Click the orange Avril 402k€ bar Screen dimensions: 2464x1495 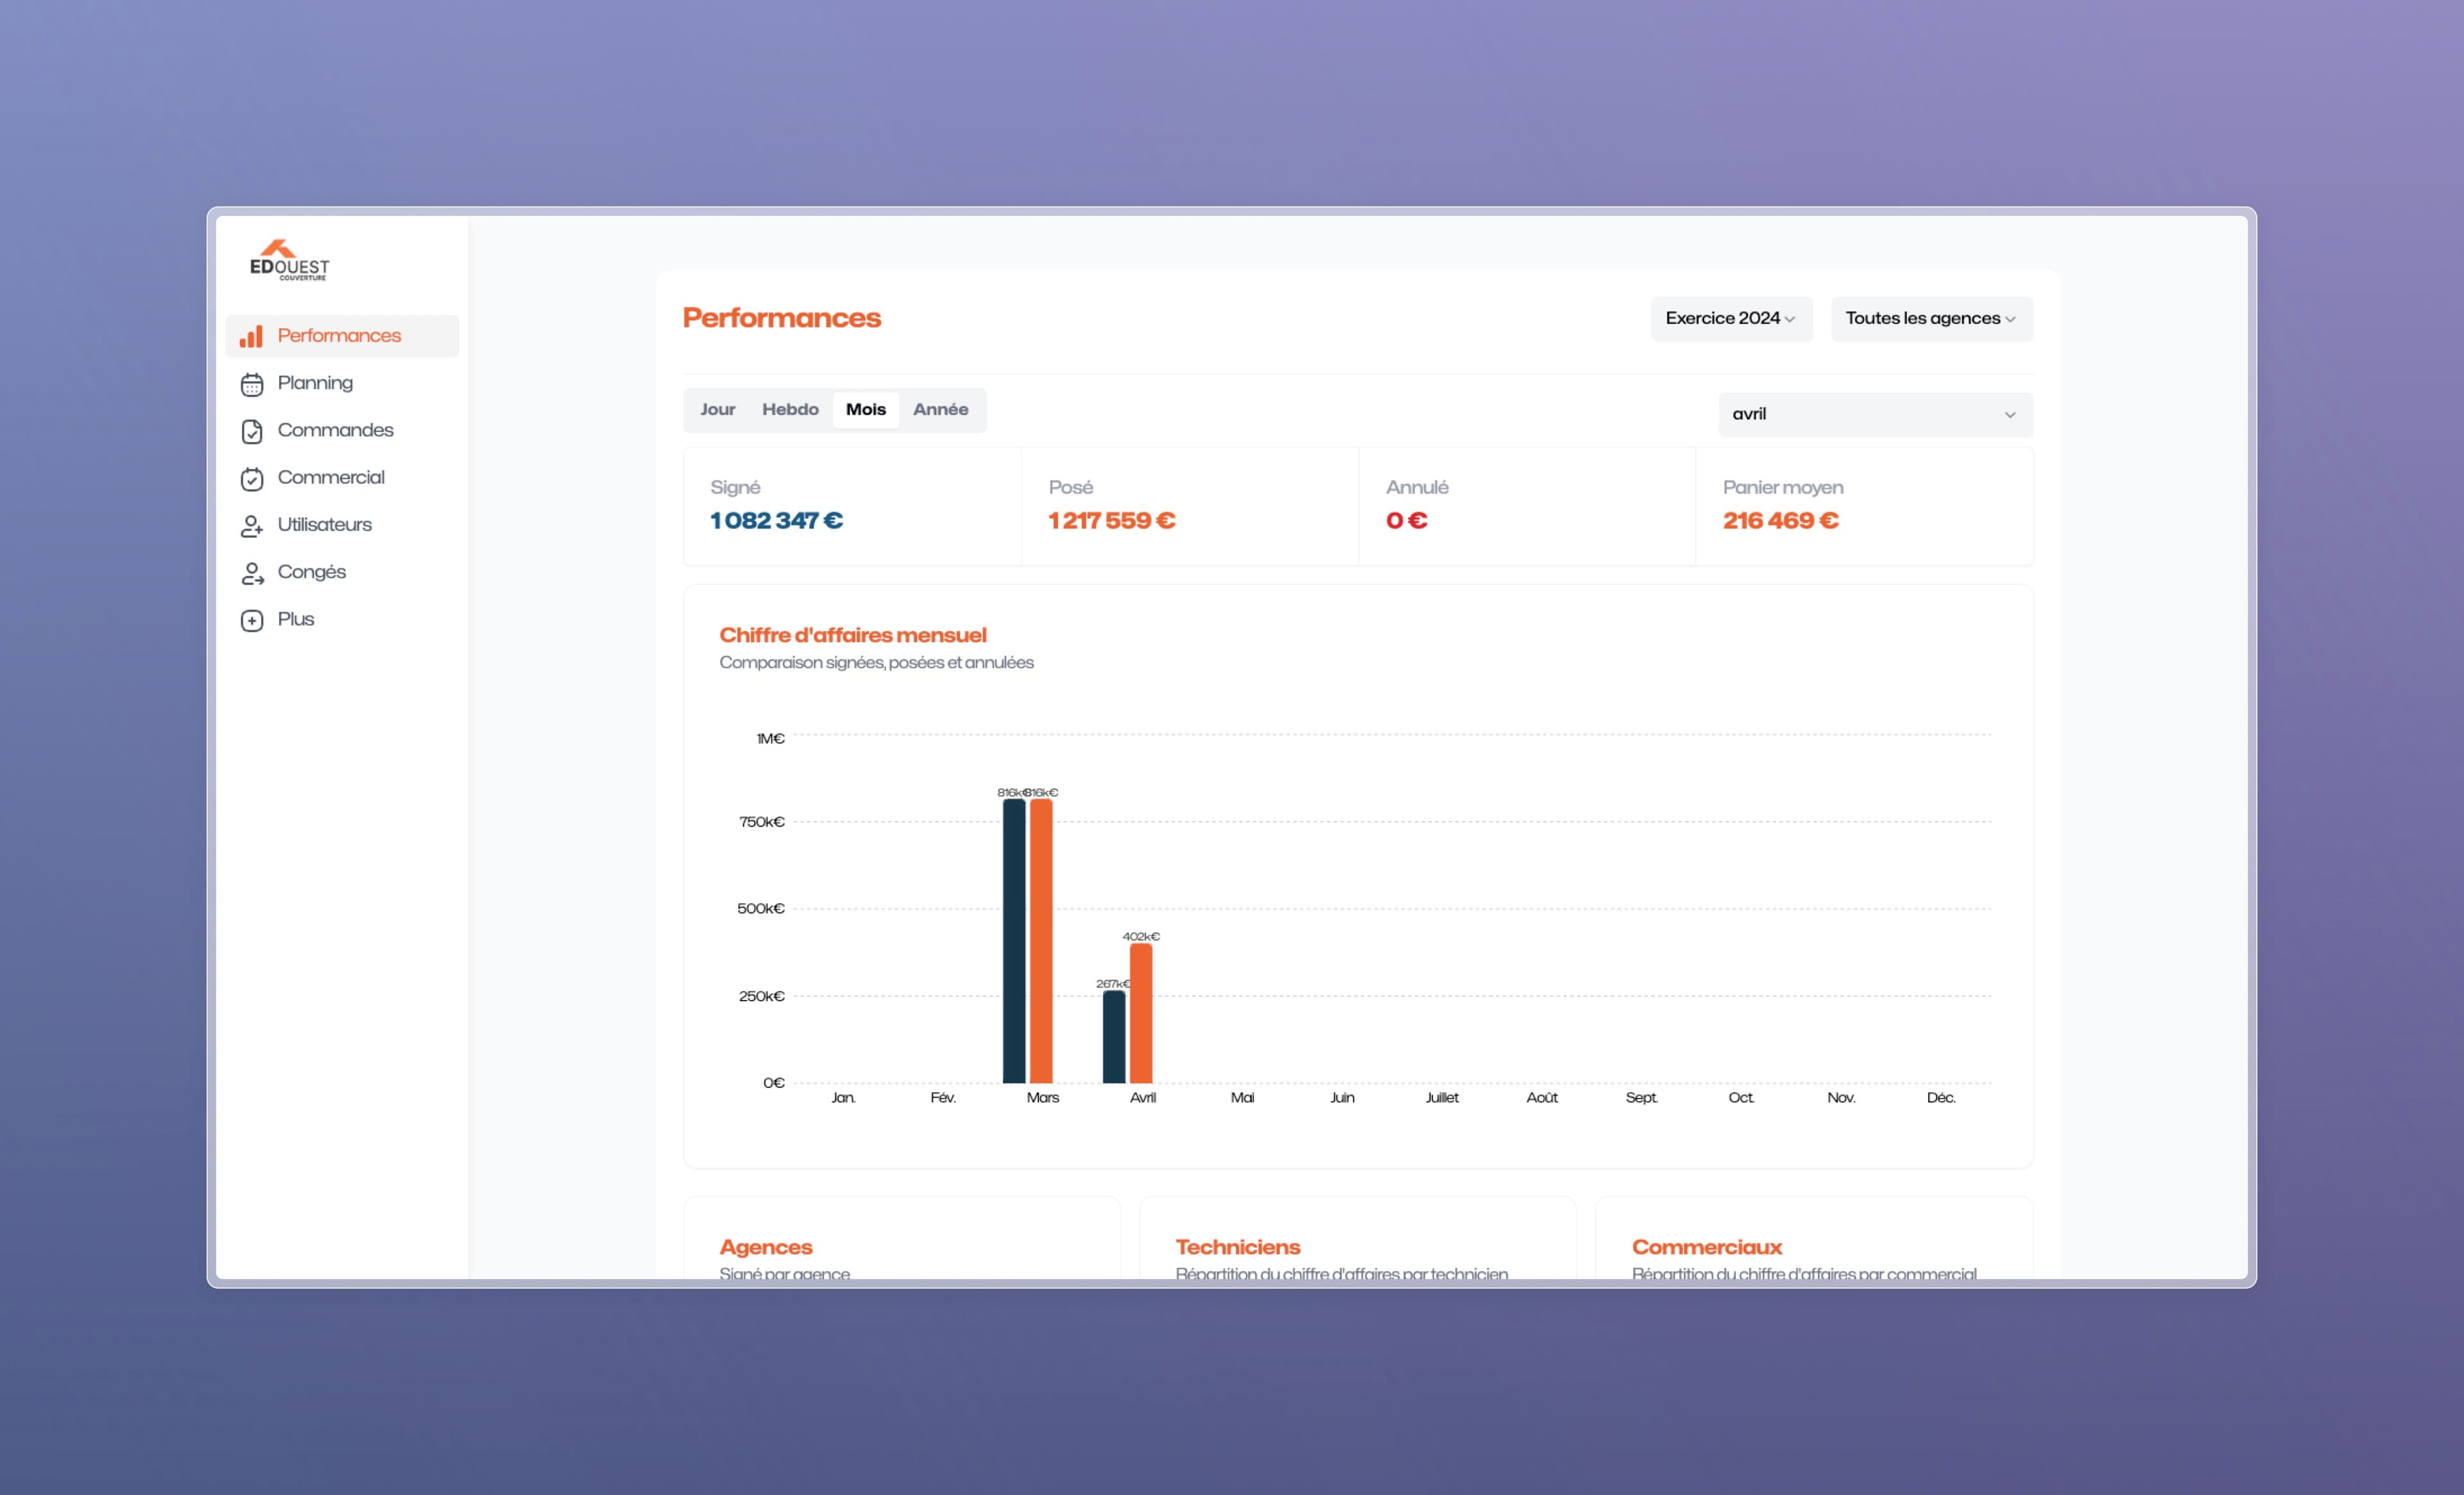(x=1141, y=1013)
